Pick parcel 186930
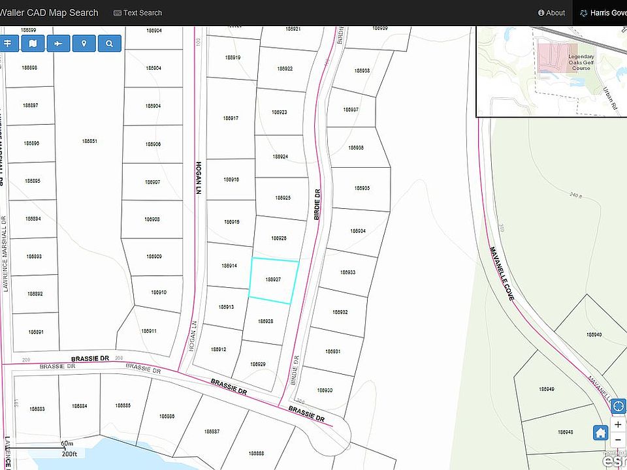Screen dimensions: 627x470 pos(325,390)
